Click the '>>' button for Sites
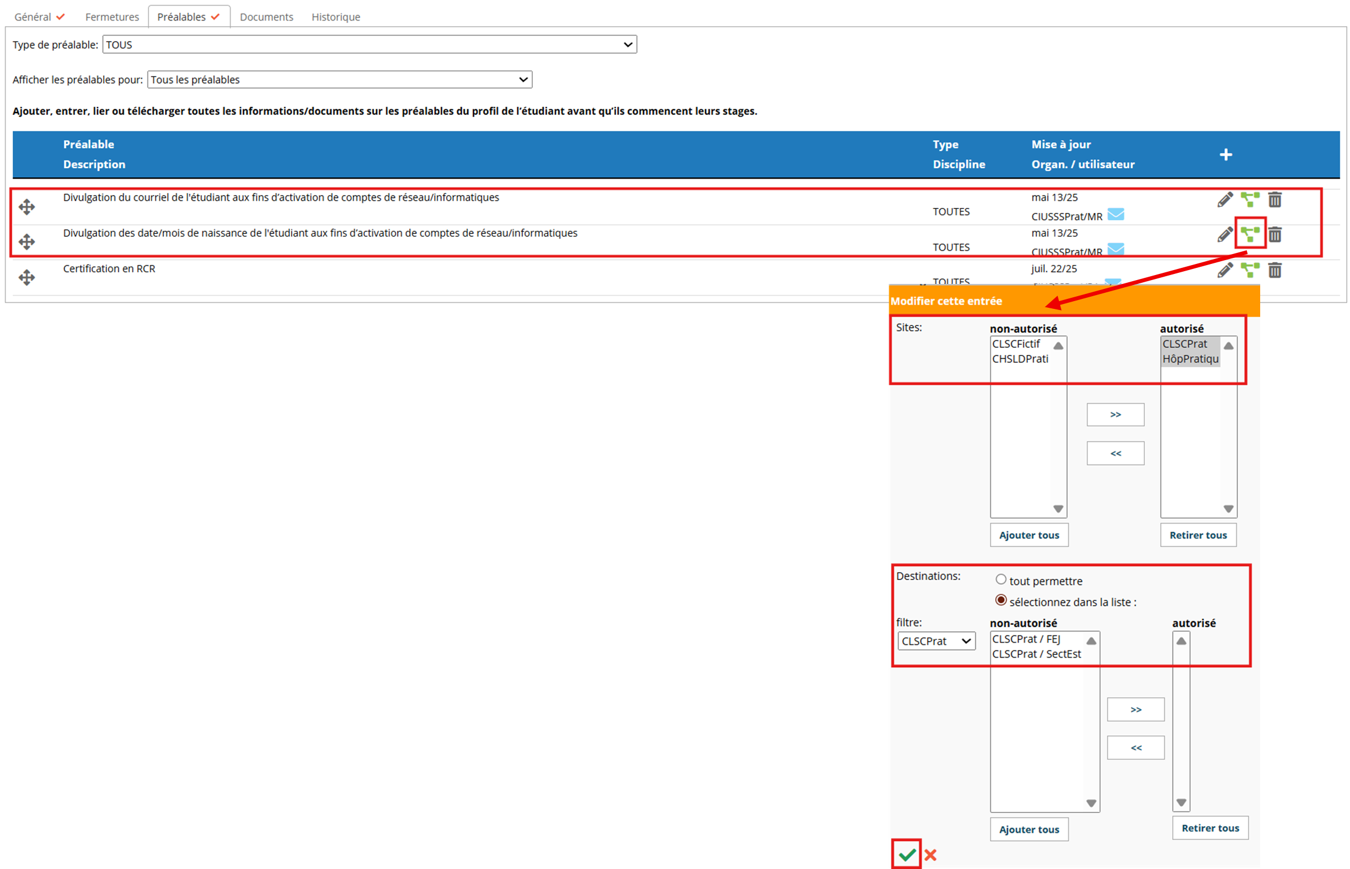 (1115, 415)
